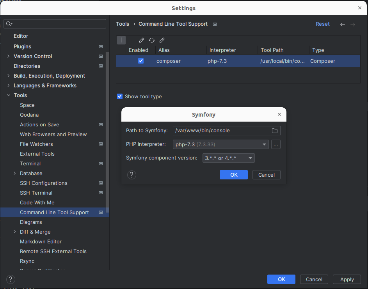Confirm the Symfony dialog with OK
This screenshot has width=368, height=289.
(234, 175)
